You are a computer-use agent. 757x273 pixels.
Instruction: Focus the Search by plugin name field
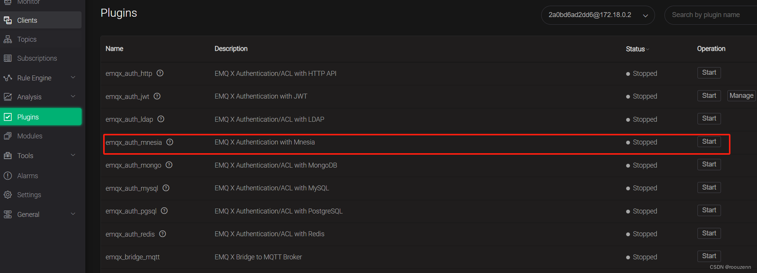711,15
